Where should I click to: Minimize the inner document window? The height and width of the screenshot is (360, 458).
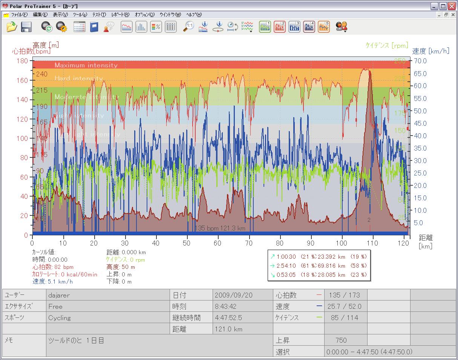coord(440,15)
